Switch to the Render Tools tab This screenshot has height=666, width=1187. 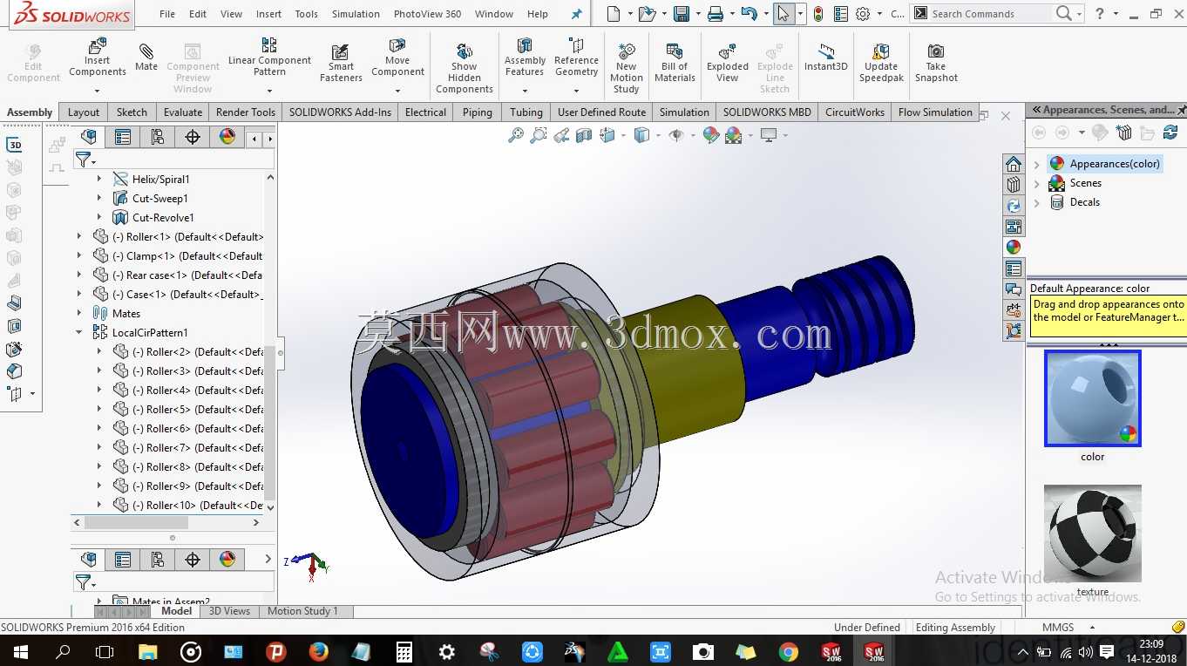[246, 112]
